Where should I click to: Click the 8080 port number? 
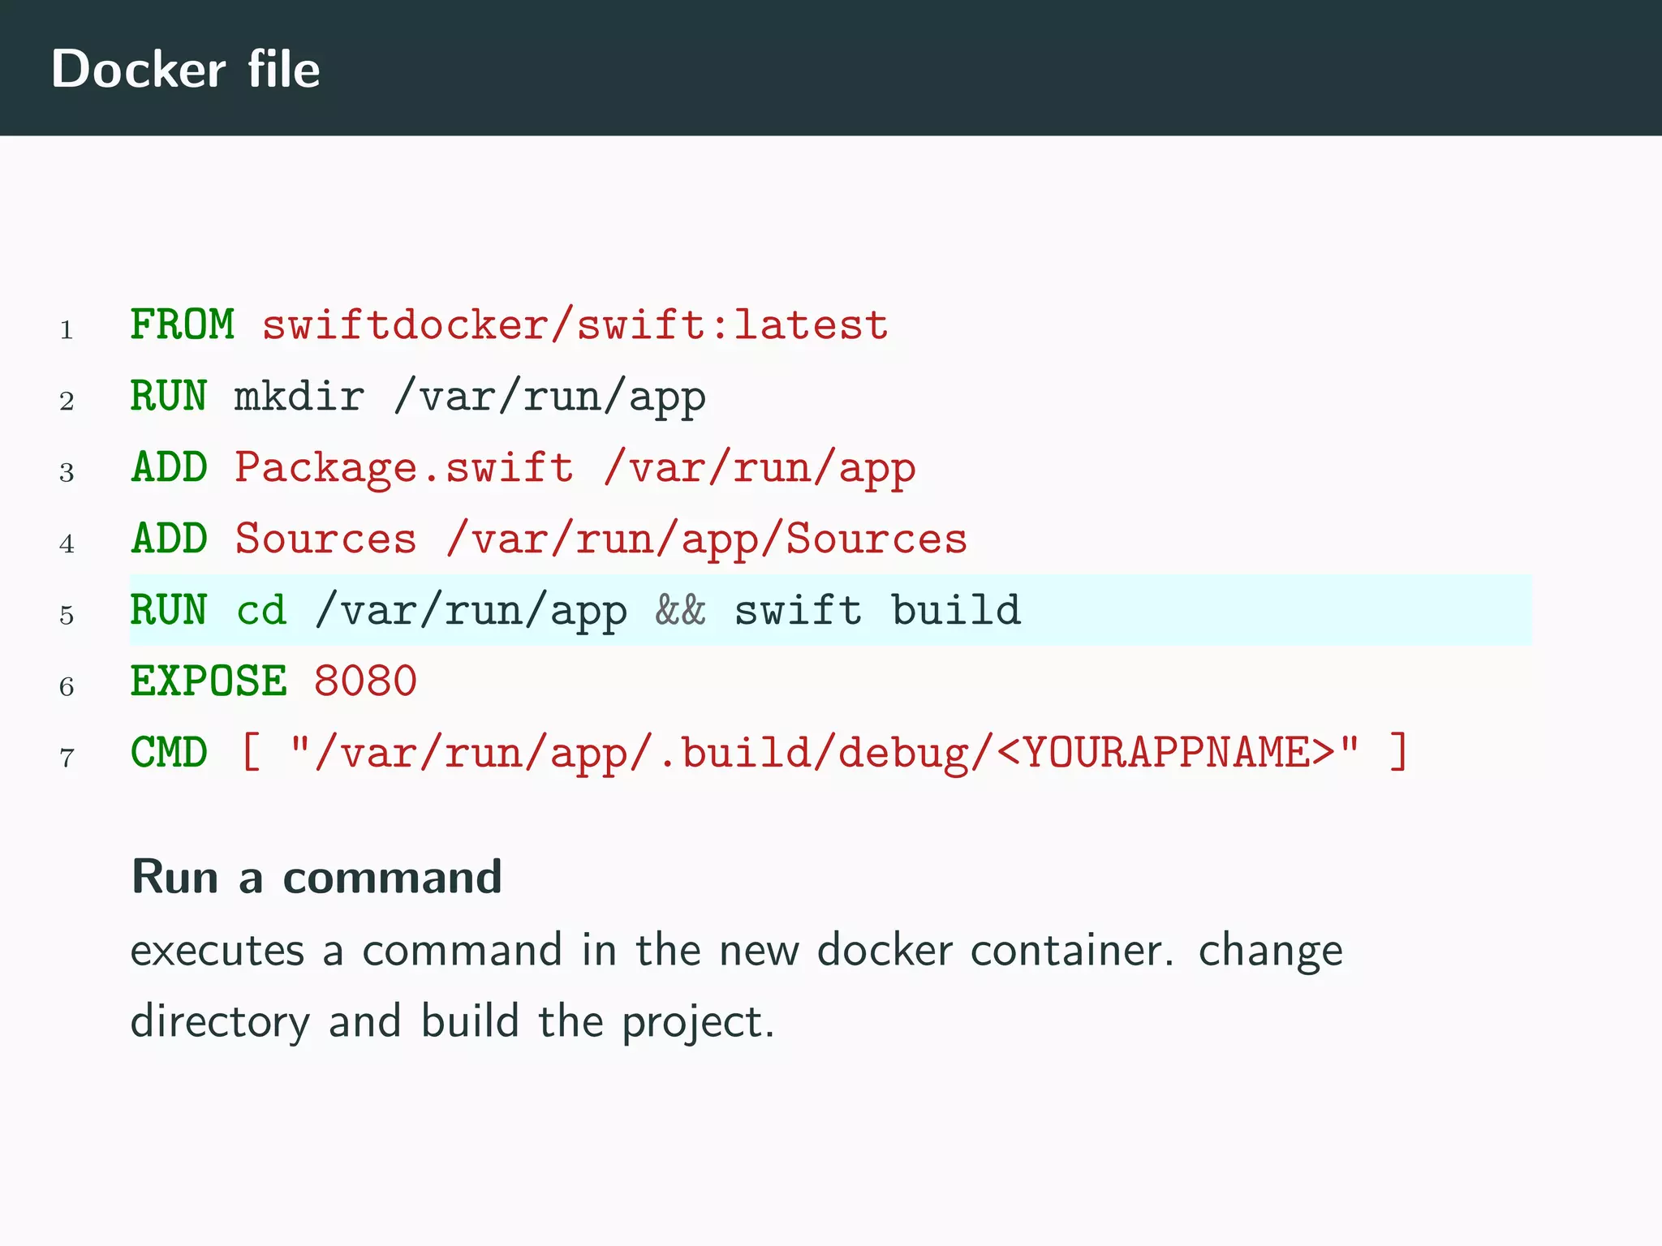pos(365,681)
